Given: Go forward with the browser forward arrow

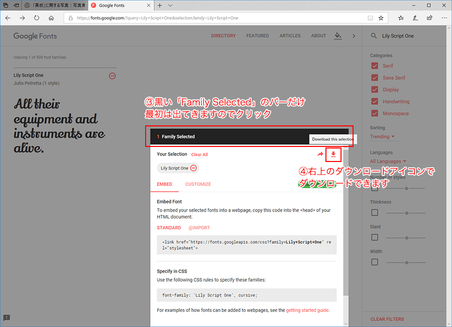Looking at the screenshot, I should click(22, 18).
